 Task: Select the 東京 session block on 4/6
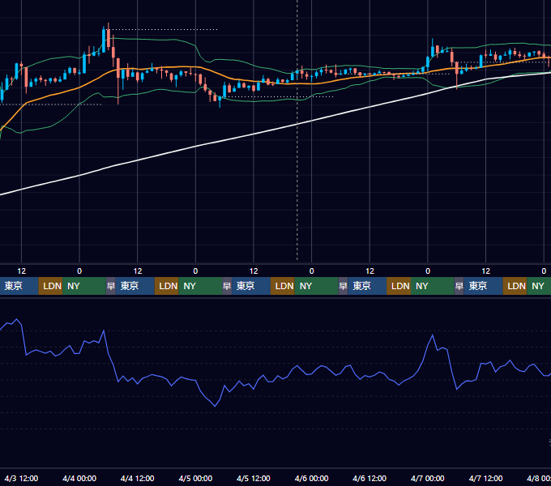(367, 286)
